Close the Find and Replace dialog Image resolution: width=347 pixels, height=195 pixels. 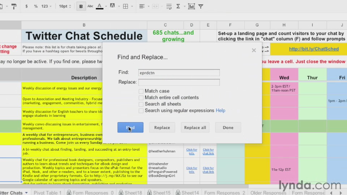(254, 50)
